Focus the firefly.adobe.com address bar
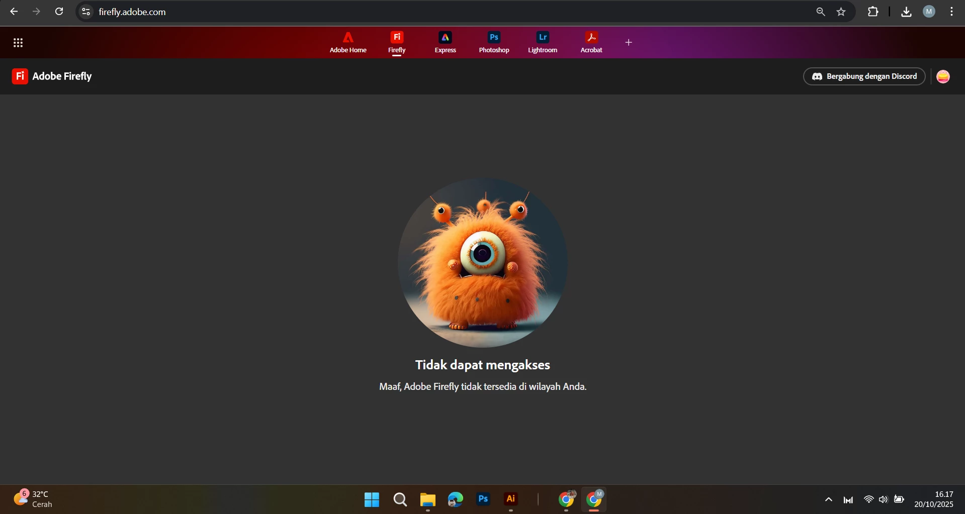Viewport: 965px width, 514px height. click(x=453, y=12)
